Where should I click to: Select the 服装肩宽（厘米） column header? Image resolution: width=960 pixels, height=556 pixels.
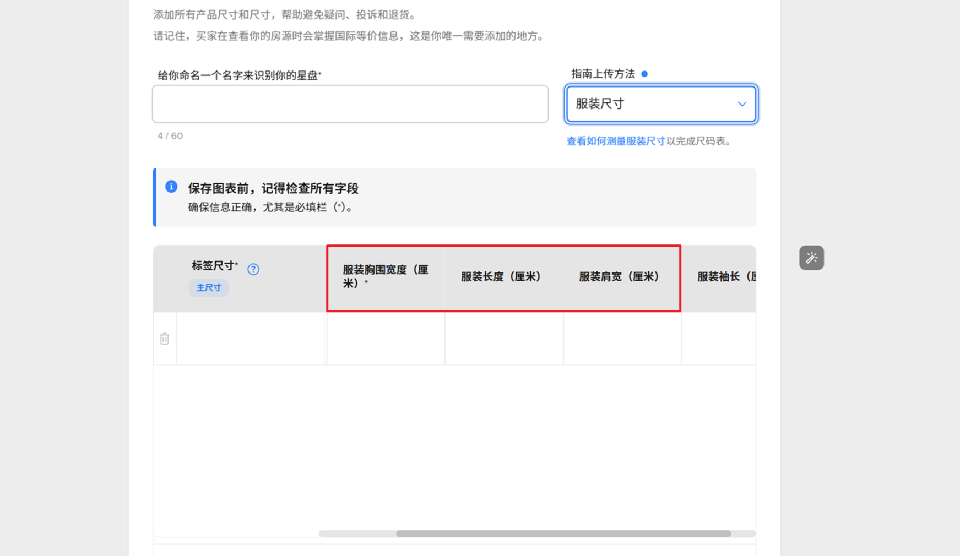tap(619, 277)
